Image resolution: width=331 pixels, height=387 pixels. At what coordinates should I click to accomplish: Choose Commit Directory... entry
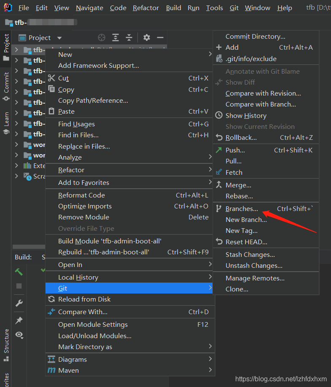click(266, 37)
